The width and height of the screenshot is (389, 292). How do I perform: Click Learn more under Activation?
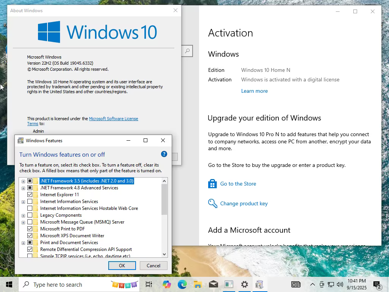point(255,91)
